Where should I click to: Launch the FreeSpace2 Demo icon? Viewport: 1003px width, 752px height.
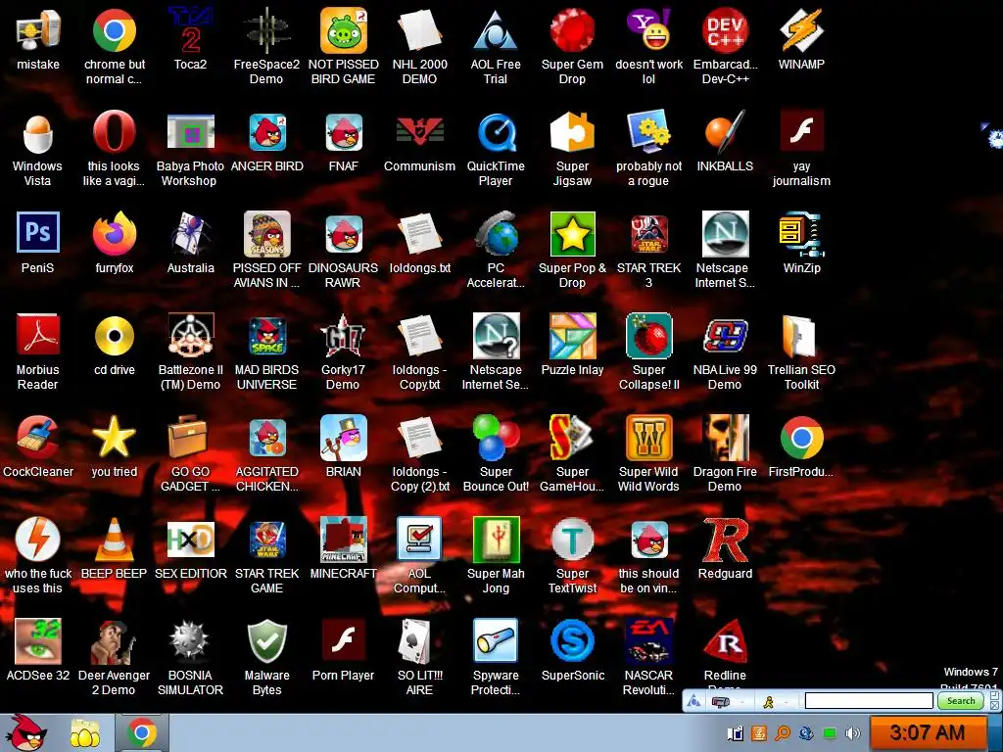(x=266, y=30)
